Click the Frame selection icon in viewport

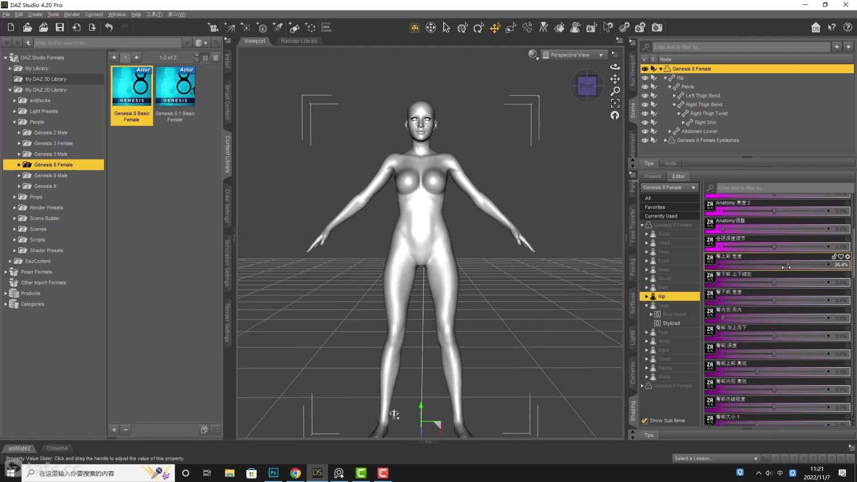point(615,103)
